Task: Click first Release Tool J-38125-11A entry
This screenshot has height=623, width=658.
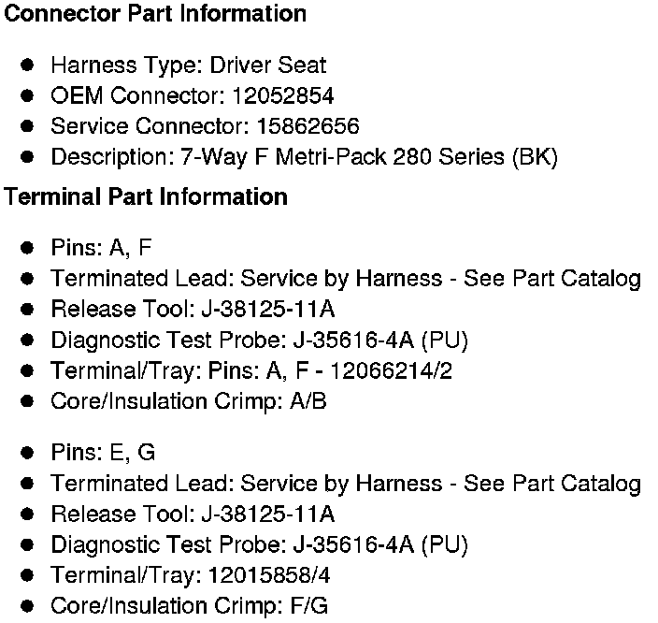Action: tap(193, 310)
